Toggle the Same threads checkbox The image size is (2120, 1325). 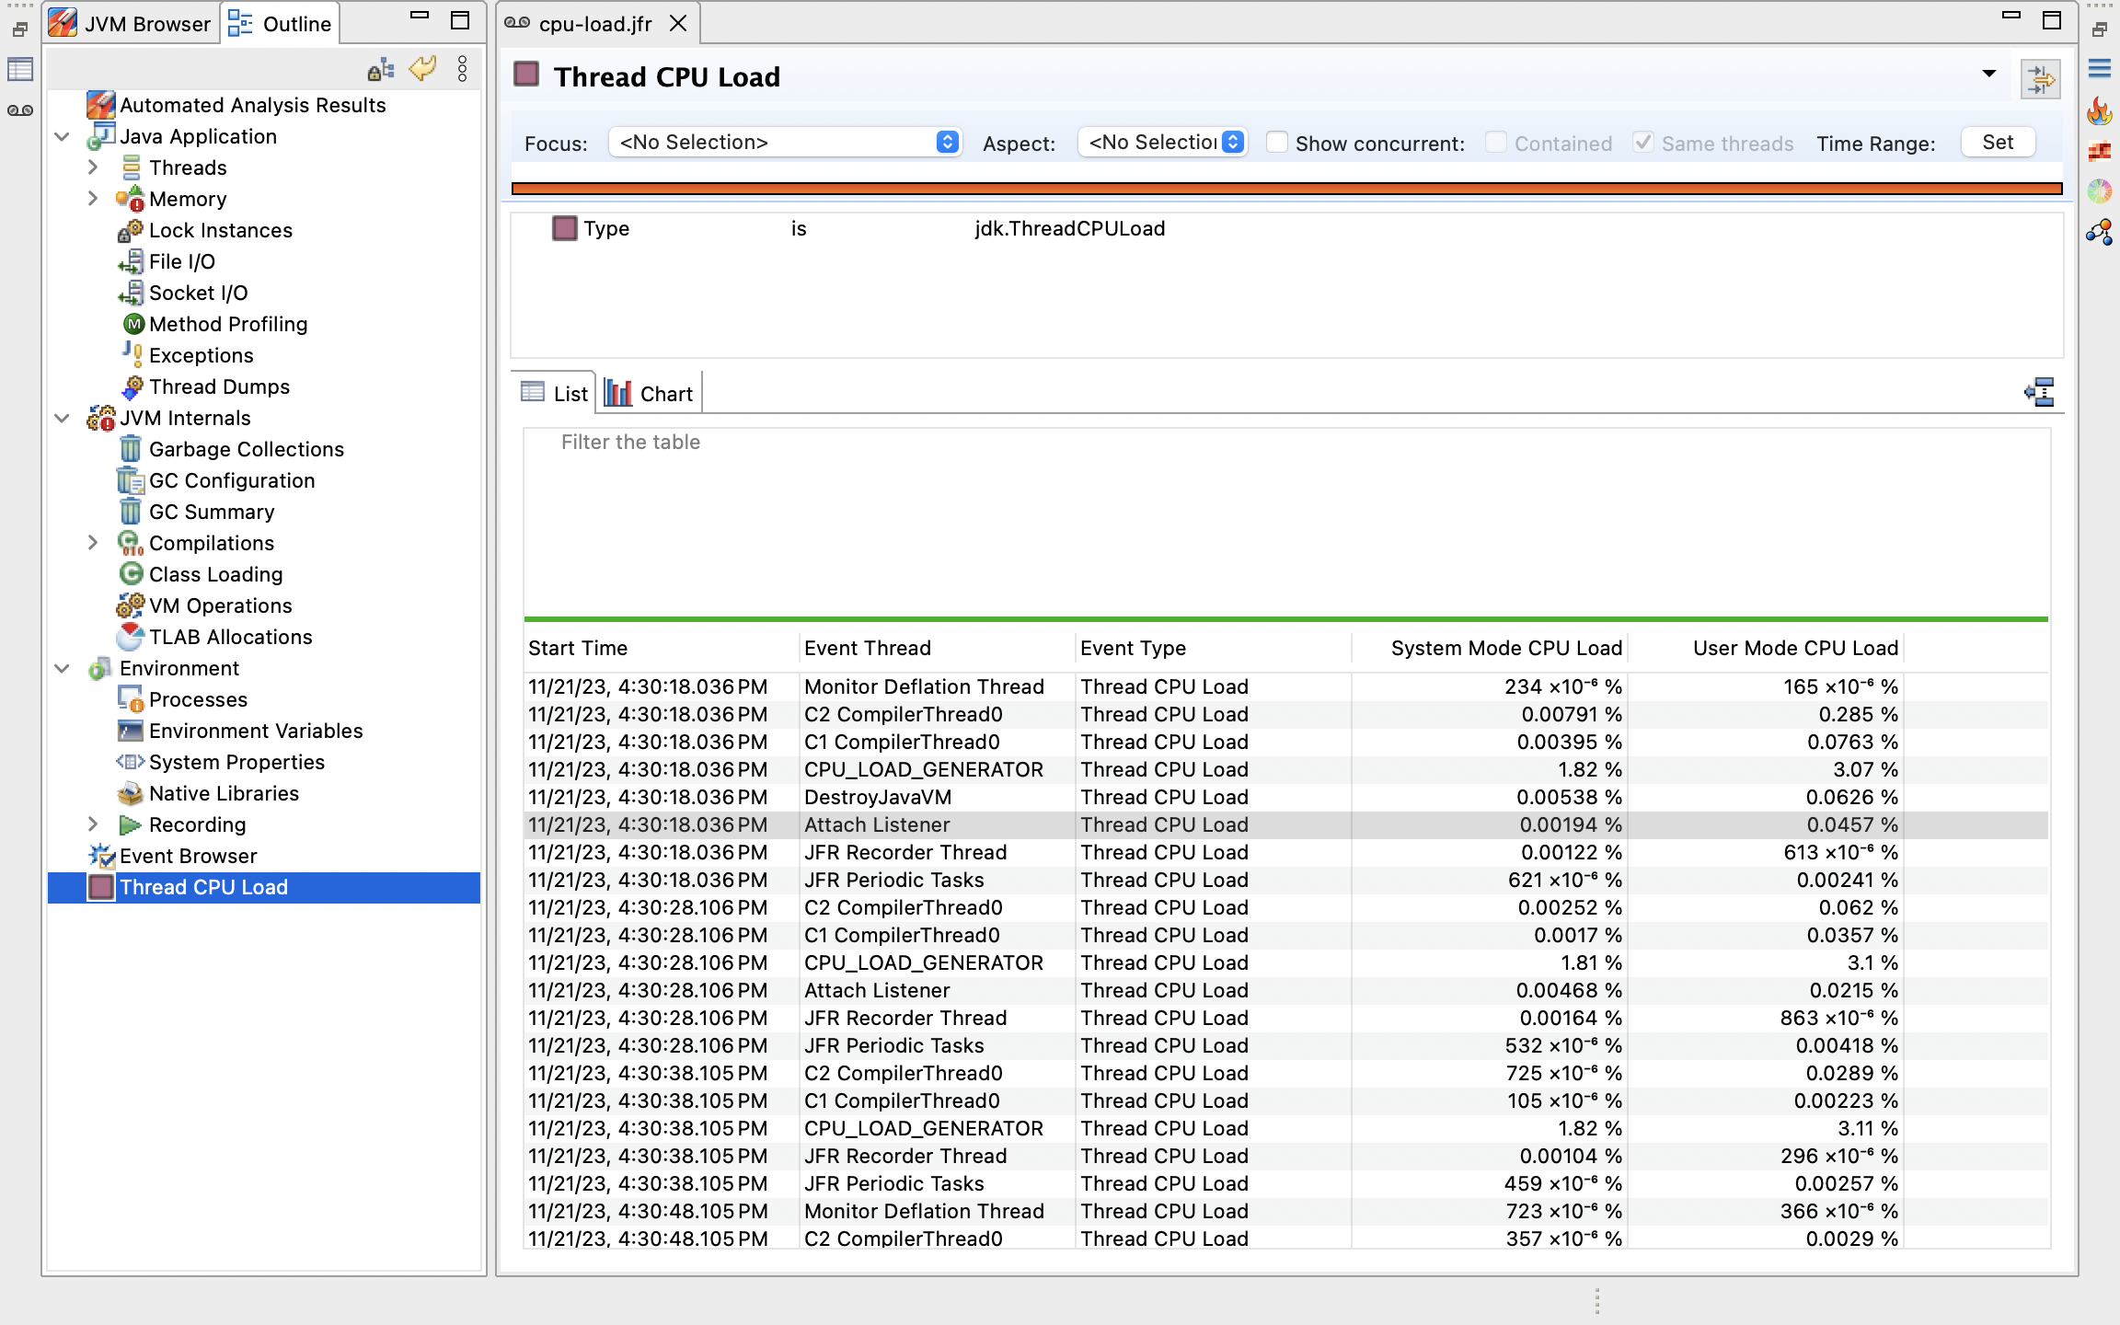[x=1643, y=143]
